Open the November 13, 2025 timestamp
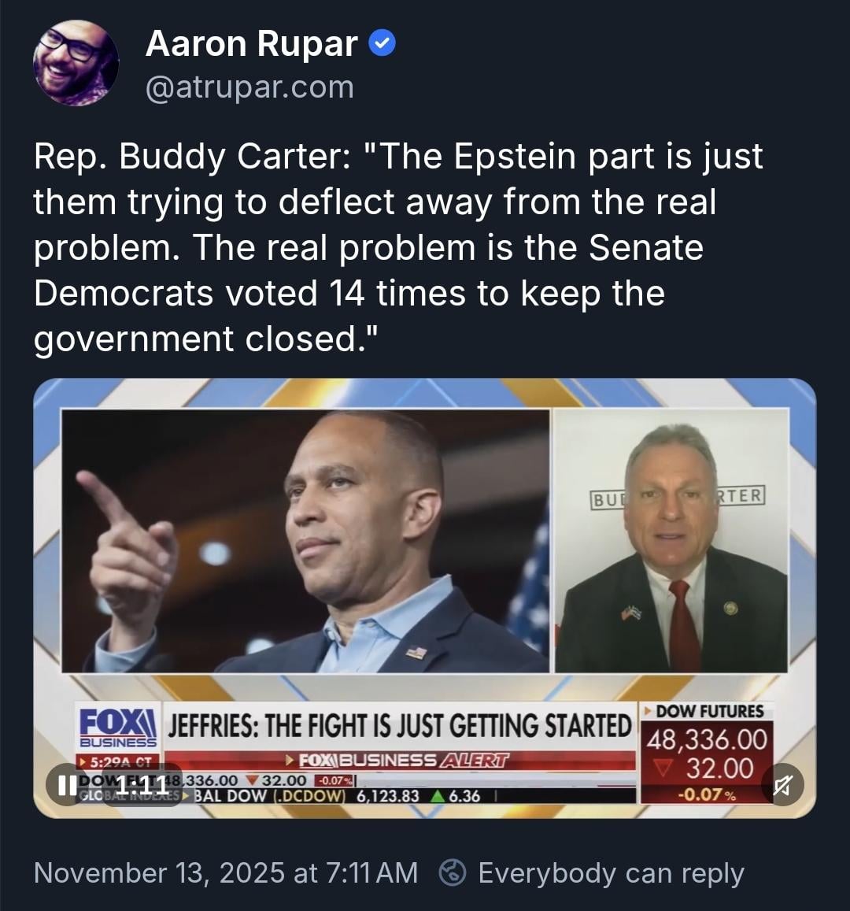This screenshot has height=911, width=850. coord(226,873)
